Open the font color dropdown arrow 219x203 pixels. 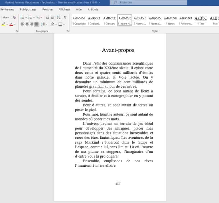click(x=15, y=24)
